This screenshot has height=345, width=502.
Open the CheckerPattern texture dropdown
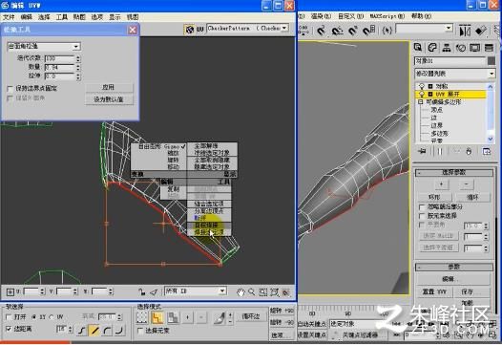point(247,29)
